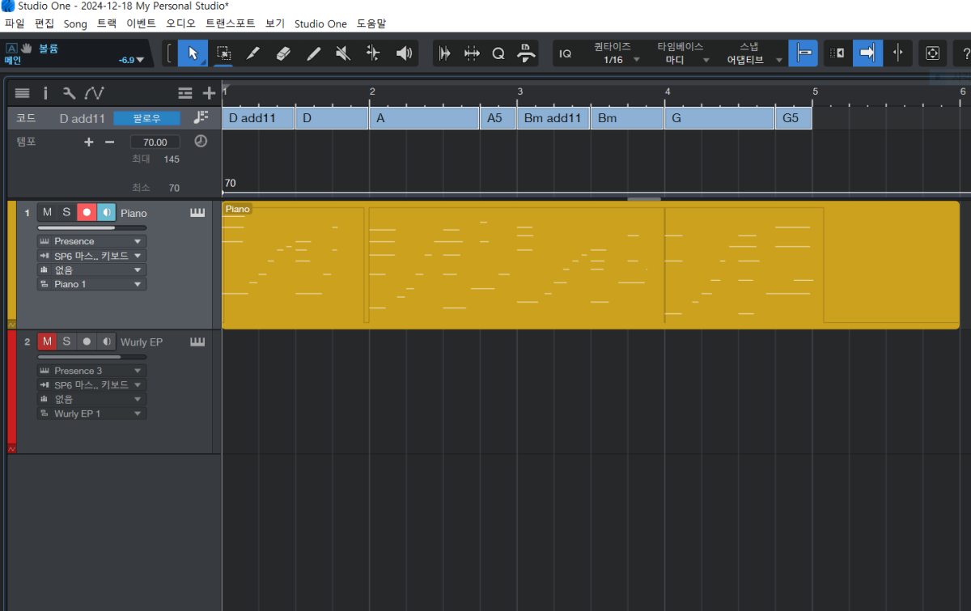Click the chord track notes icon
The image size is (971, 611).
tap(201, 118)
